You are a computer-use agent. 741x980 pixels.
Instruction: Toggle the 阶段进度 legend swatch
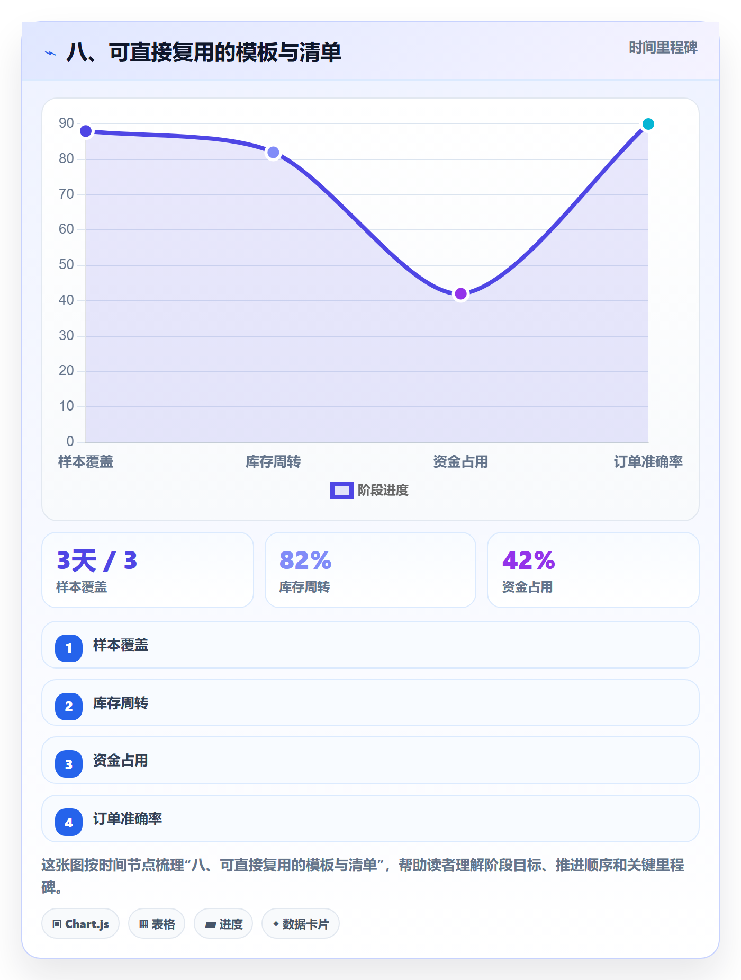tap(341, 491)
